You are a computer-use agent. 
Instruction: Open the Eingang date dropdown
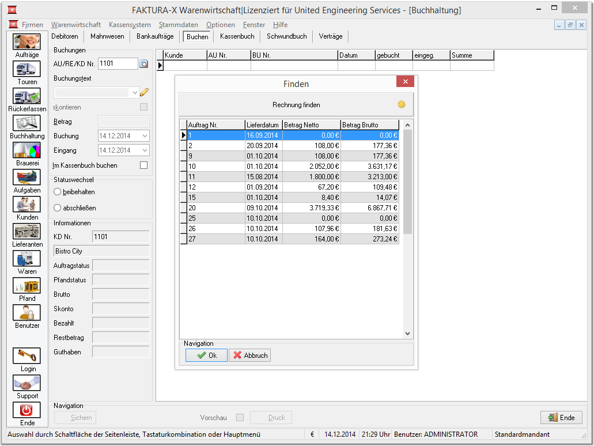coord(145,150)
